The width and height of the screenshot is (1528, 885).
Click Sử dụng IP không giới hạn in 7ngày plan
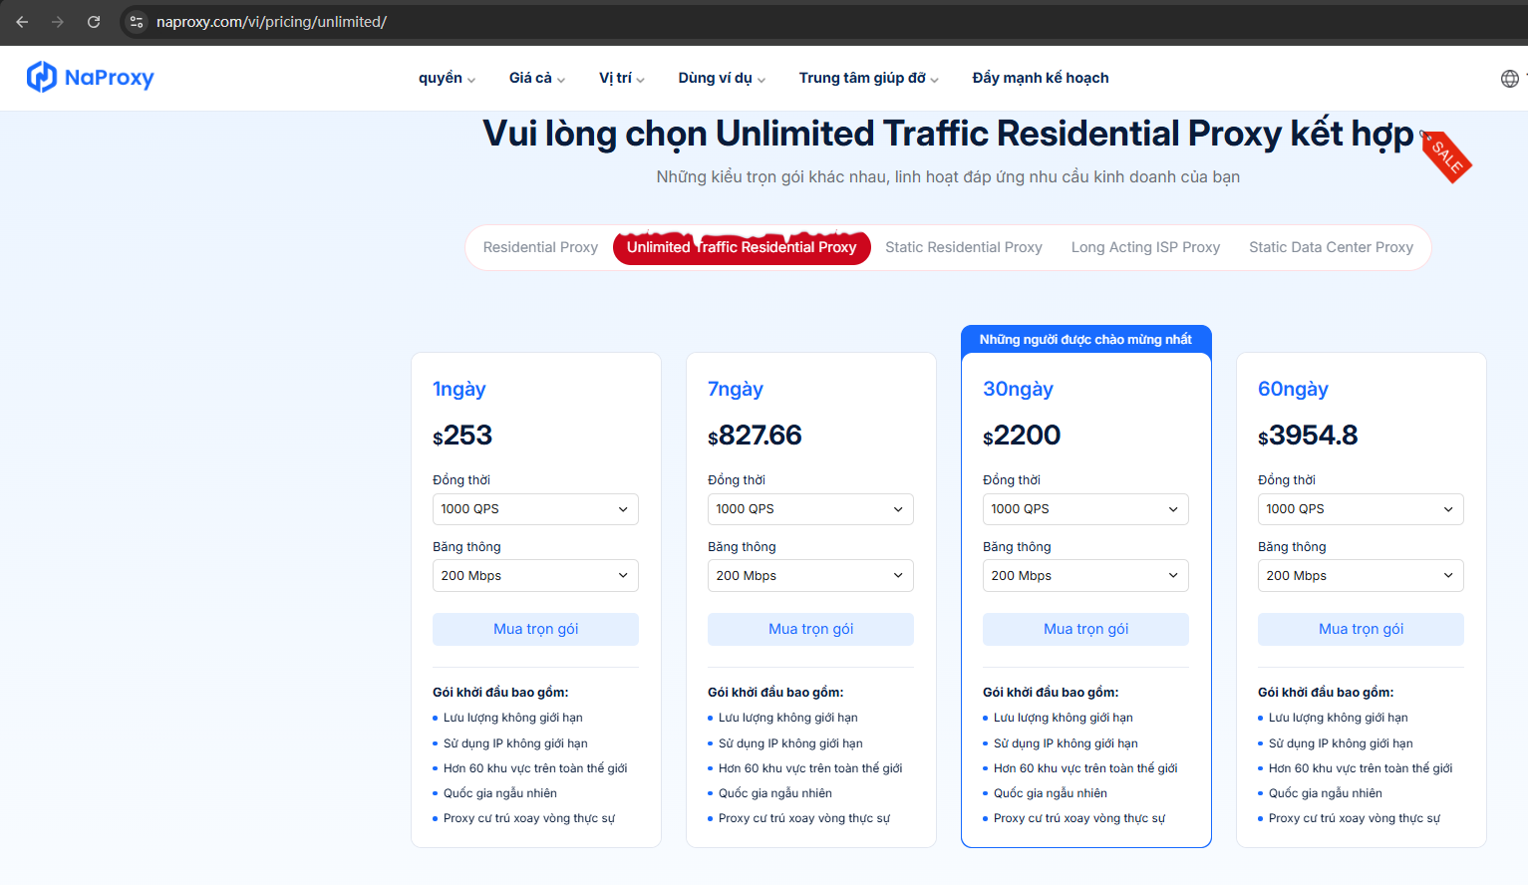[790, 743]
